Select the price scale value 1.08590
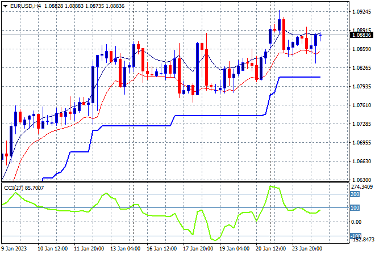Screen dimensions: 375x255 click(x=362, y=49)
